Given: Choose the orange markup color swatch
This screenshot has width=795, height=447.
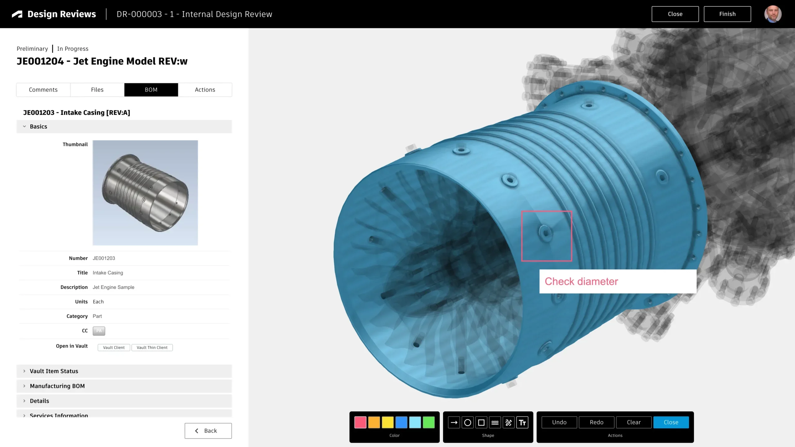Looking at the screenshot, I should point(374,422).
